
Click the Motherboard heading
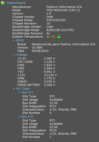[x=16, y=3]
